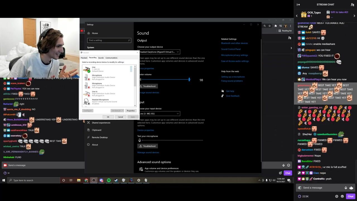The width and height of the screenshot is (357, 201).
Task: Click the taskbar clock showing 12:06 AM
Action: click(281, 180)
